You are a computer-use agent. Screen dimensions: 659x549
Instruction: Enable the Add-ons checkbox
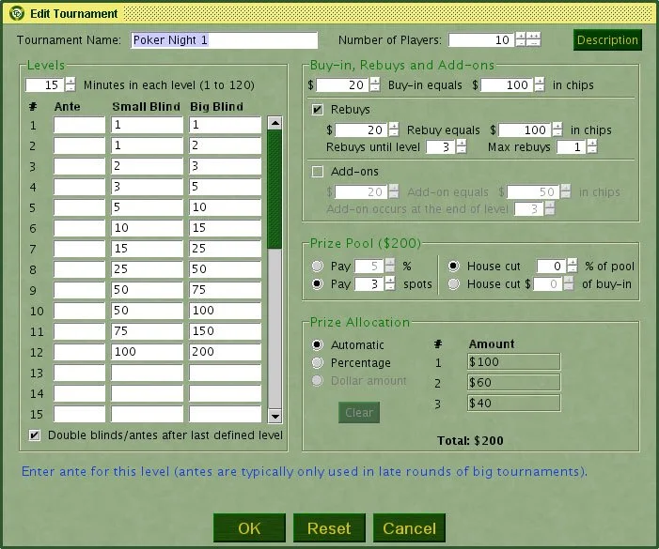tap(318, 172)
